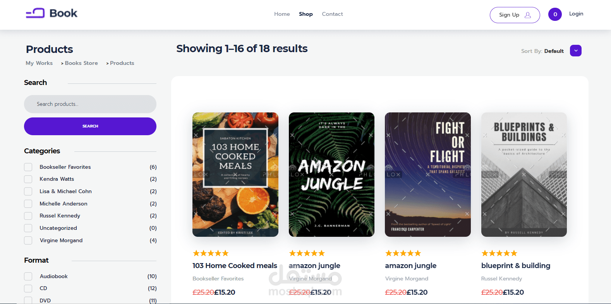611x304 pixels.
Task: Click the purple SEARCH button
Action: 90,126
